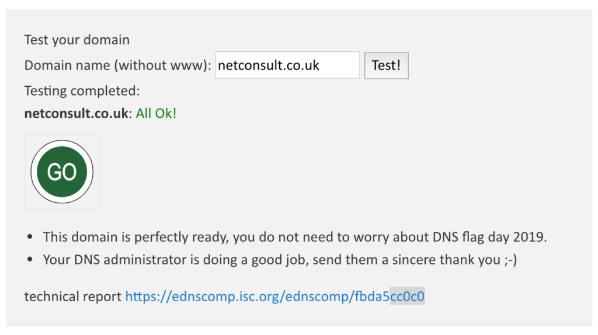Select the "Domain name (without www):" label
This screenshot has height=335, width=598.
pos(117,65)
